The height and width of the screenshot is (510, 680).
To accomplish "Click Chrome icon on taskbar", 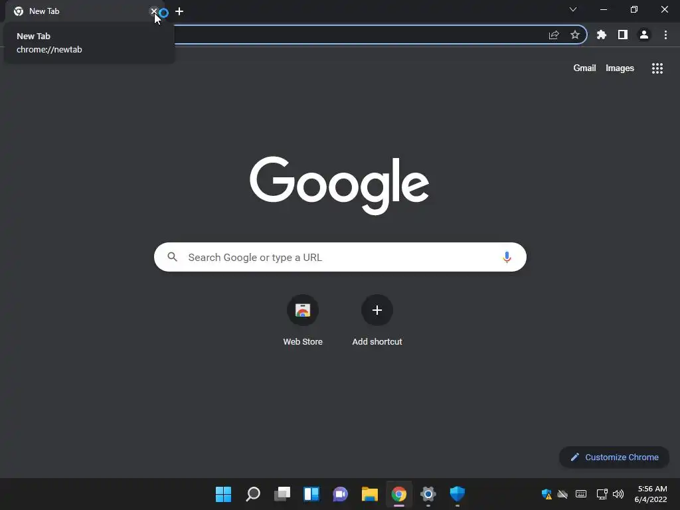I will pyautogui.click(x=399, y=494).
